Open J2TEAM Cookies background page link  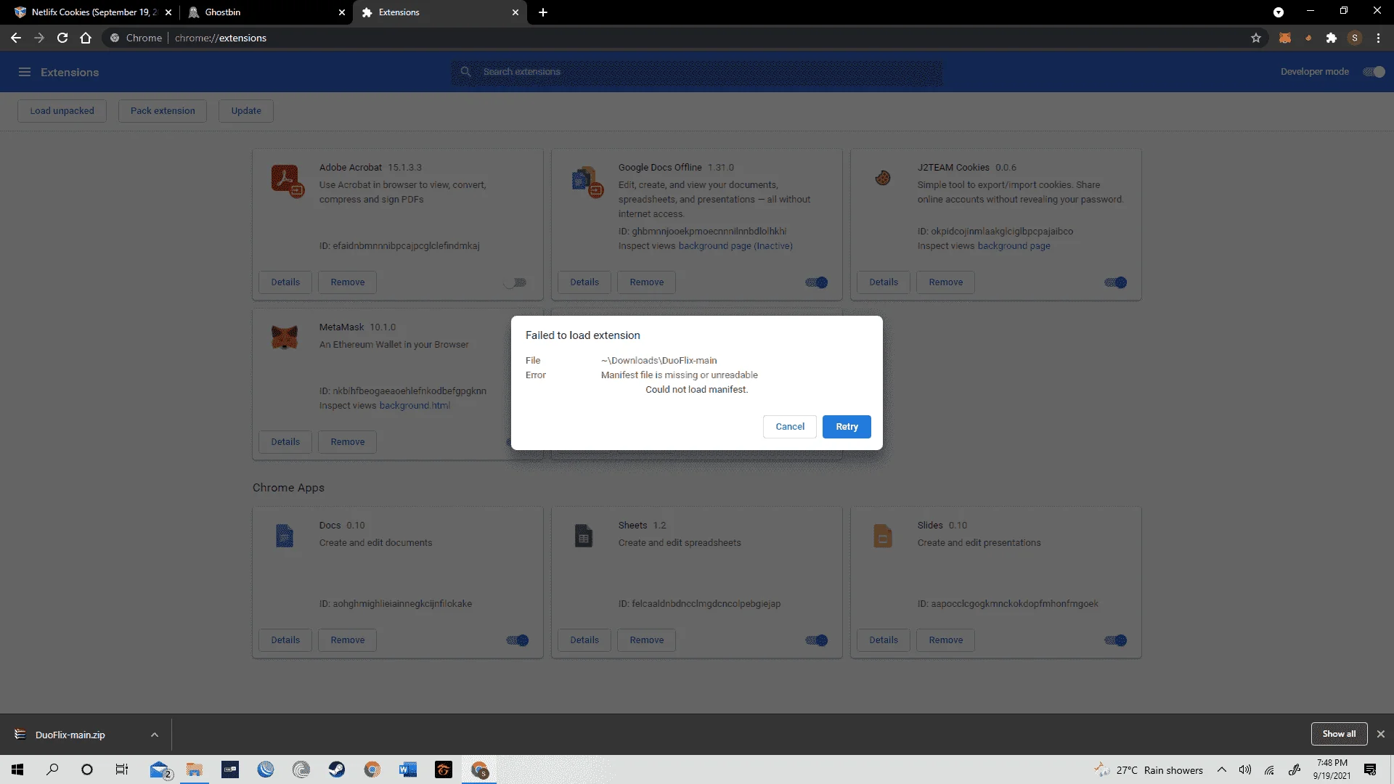(1014, 246)
